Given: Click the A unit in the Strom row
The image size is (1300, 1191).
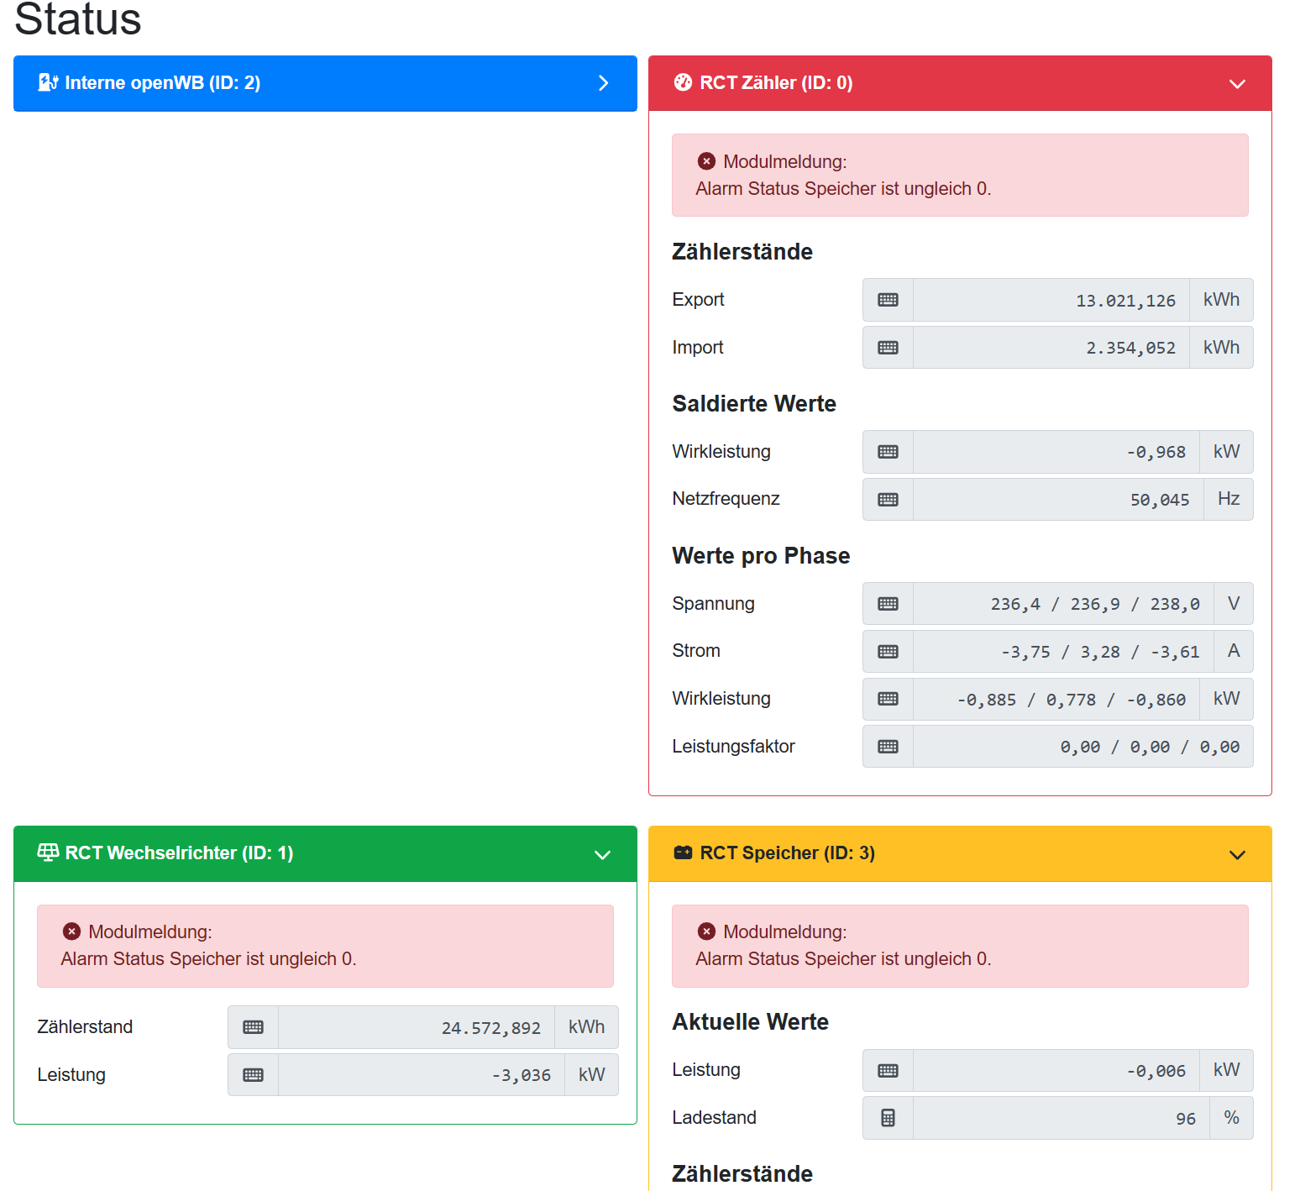Looking at the screenshot, I should 1234,652.
